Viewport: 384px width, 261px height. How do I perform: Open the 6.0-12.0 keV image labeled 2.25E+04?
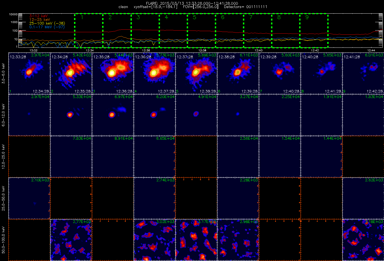point(280,115)
